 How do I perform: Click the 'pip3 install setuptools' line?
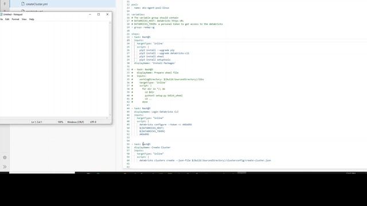(x=155, y=60)
